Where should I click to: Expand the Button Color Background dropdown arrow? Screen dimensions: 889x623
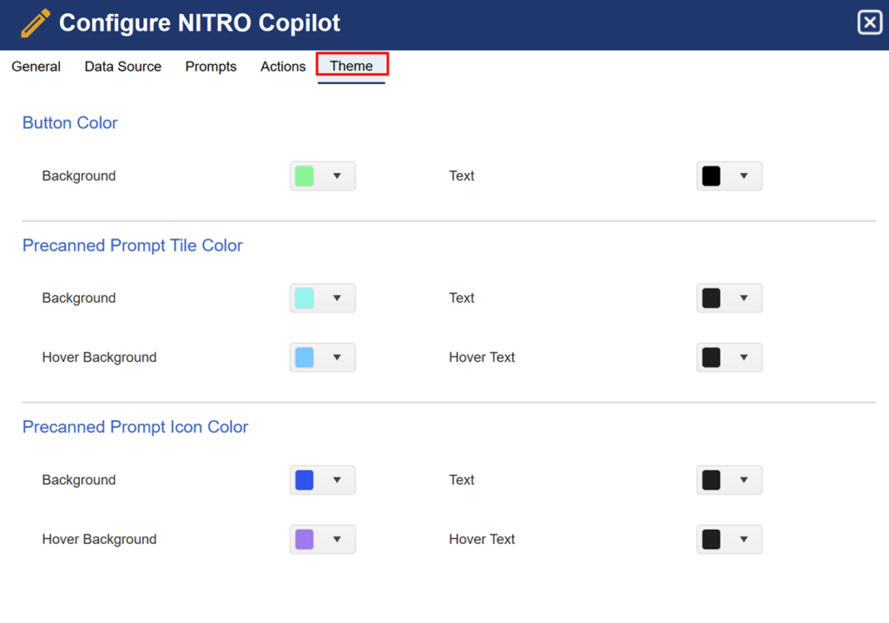(x=337, y=176)
